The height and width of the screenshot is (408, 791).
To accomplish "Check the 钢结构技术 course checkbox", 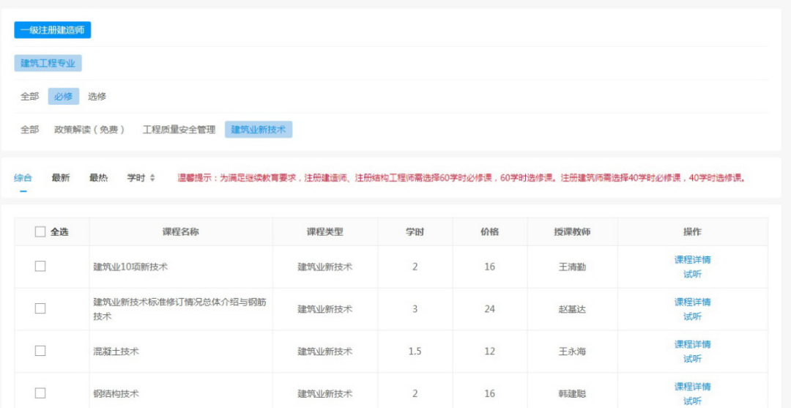I will click(x=40, y=393).
